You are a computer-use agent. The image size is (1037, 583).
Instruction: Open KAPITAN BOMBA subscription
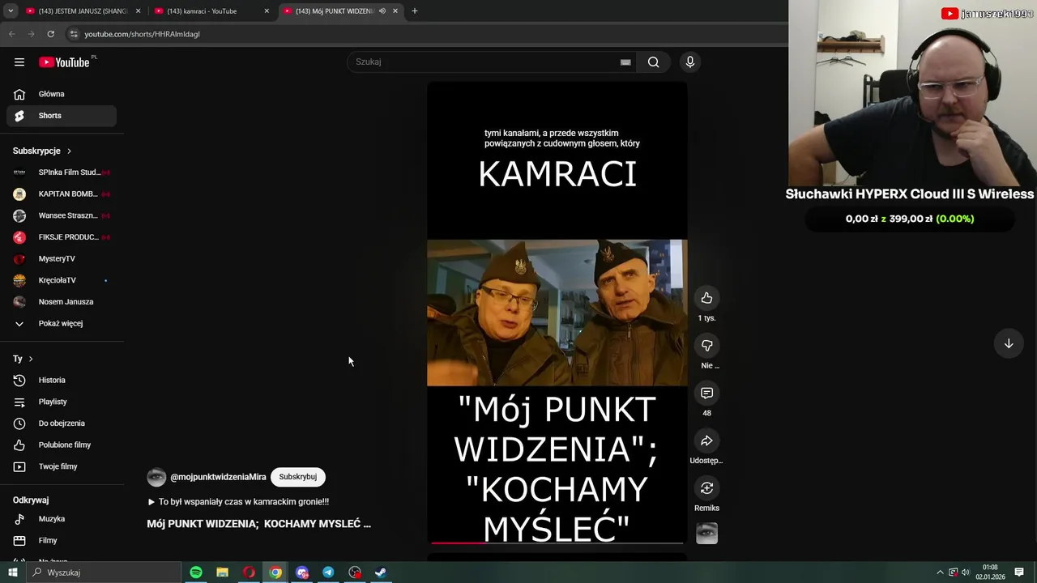[x=62, y=194]
